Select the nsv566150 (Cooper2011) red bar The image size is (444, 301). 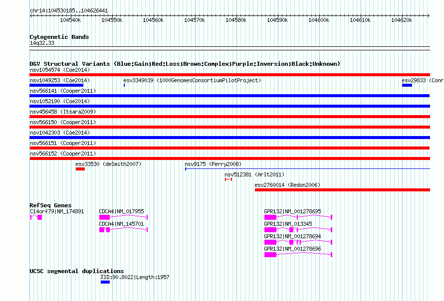click(x=229, y=127)
